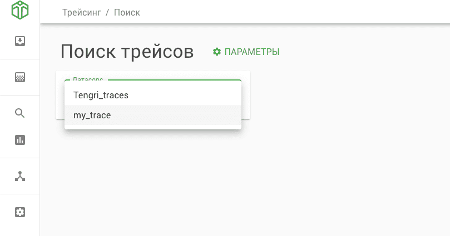This screenshot has height=236, width=450.
Task: Open the node graph sidebar icon
Action: (x=20, y=176)
